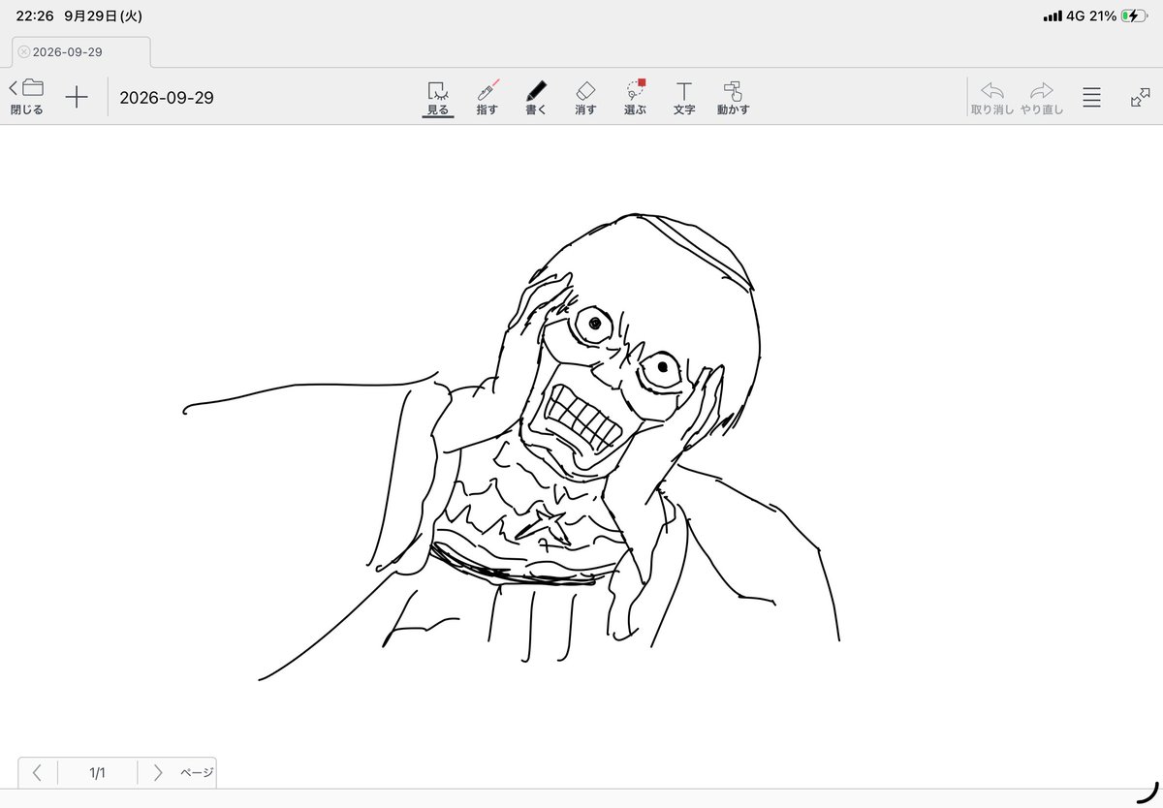This screenshot has height=808, width=1163.
Task: Click the やり直し (redo) arrow
Action: pyautogui.click(x=1042, y=98)
